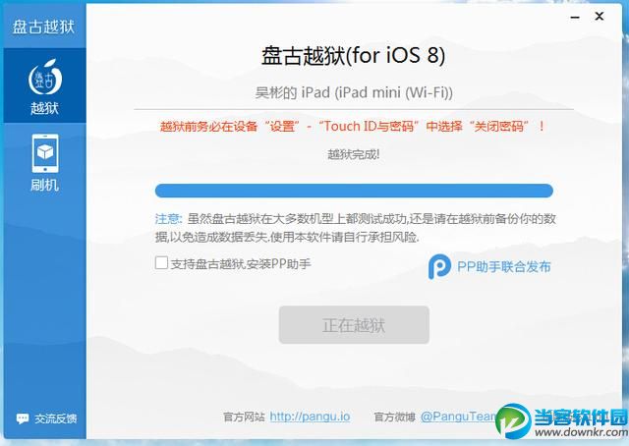The height and width of the screenshot is (446, 629).
Task: Click the PP助手联合发布 text link
Action: point(504,267)
